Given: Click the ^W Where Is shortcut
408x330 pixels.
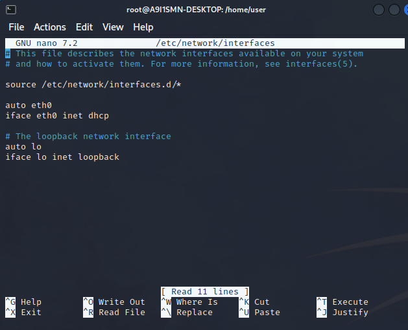Looking at the screenshot, I should click(189, 302).
